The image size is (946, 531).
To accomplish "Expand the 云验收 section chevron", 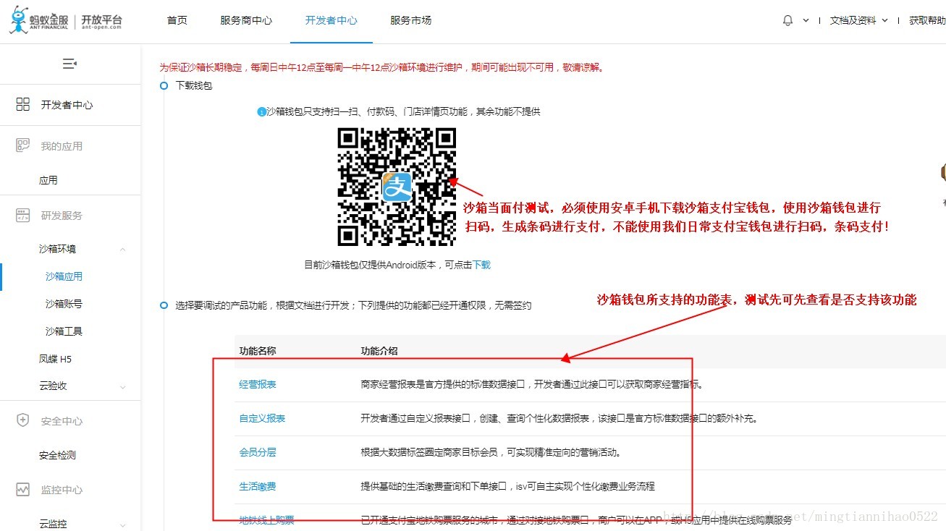I will [122, 387].
